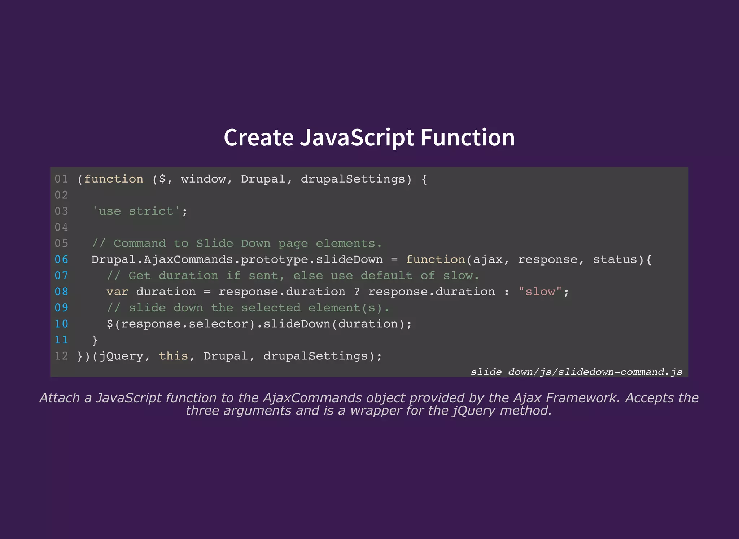
Task: Click the caption starting 'Attach a JavaScript function'
Action: click(369, 404)
